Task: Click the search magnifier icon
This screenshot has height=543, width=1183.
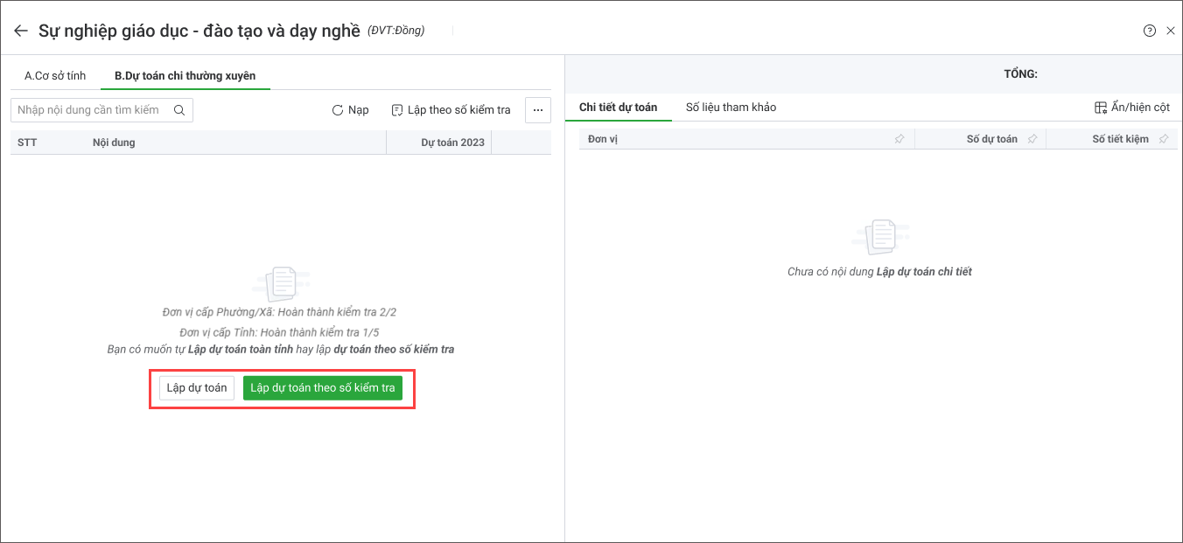Action: pyautogui.click(x=179, y=110)
